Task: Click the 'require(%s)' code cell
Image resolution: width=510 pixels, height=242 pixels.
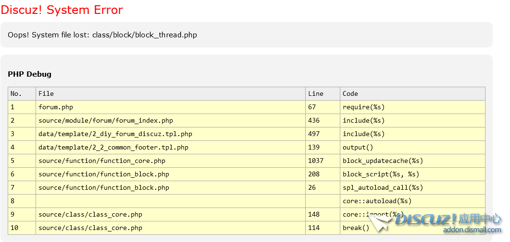Action: 412,107
